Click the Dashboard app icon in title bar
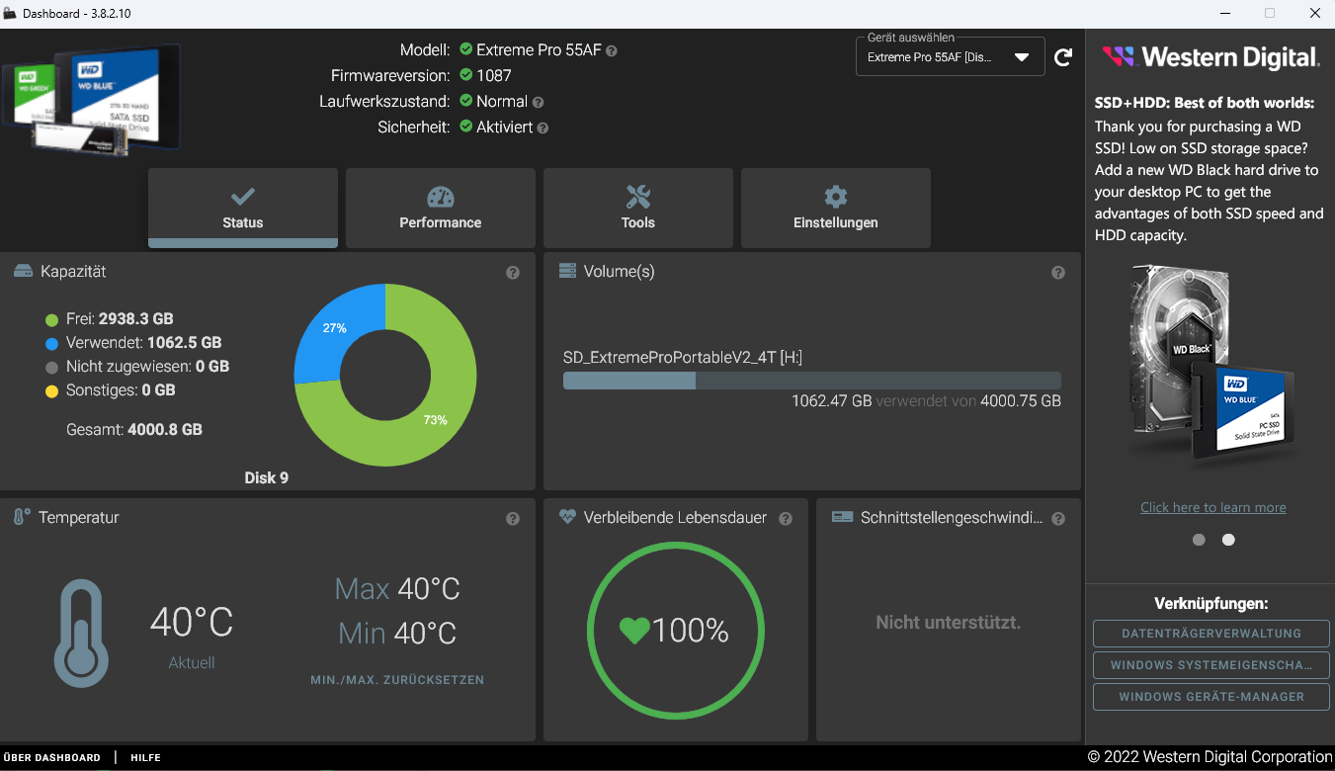Image resolution: width=1335 pixels, height=771 pixels. click(10, 13)
